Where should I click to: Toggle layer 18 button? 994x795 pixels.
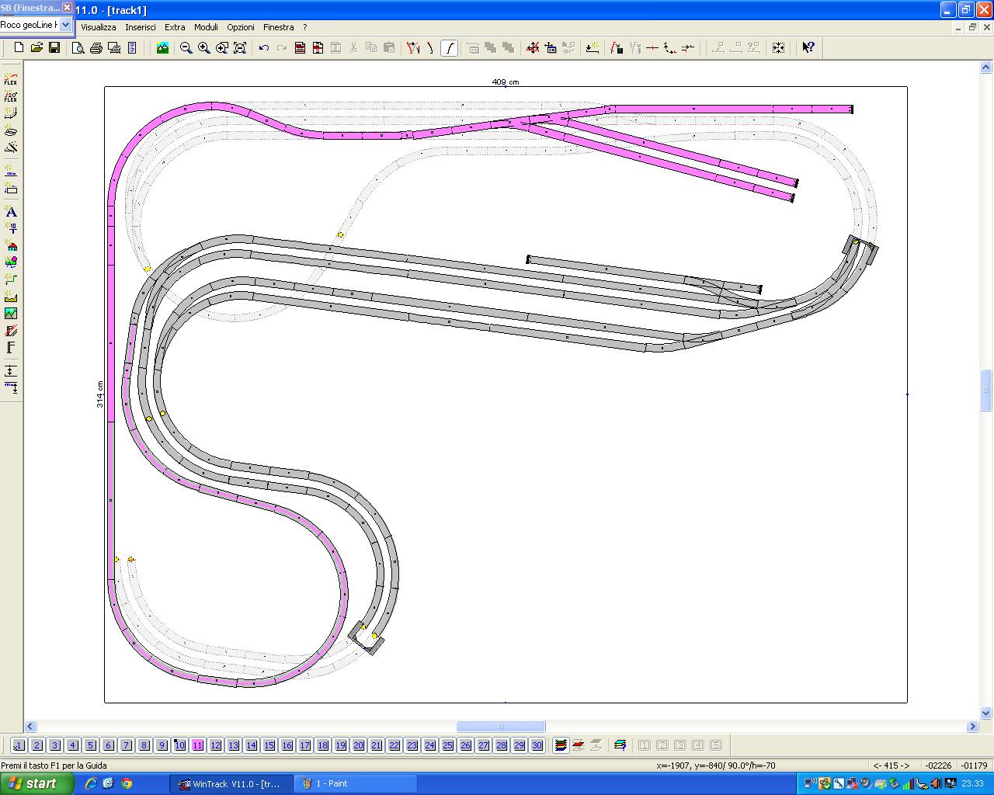[x=322, y=745]
